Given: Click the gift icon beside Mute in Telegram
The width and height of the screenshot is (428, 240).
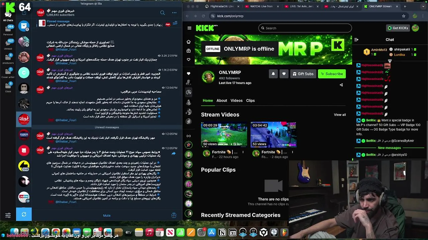Looking at the screenshot, I should (174, 215).
